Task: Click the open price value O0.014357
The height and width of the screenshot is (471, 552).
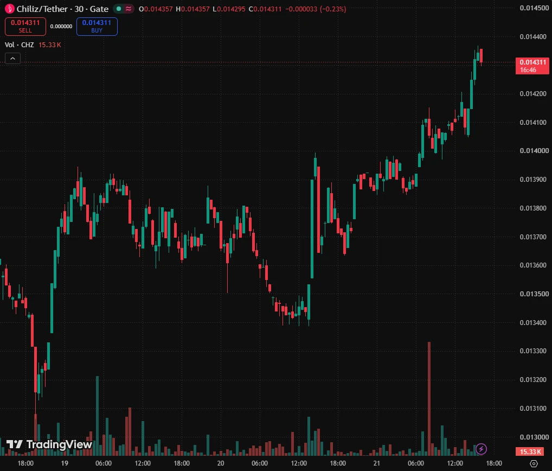Action: click(x=156, y=9)
